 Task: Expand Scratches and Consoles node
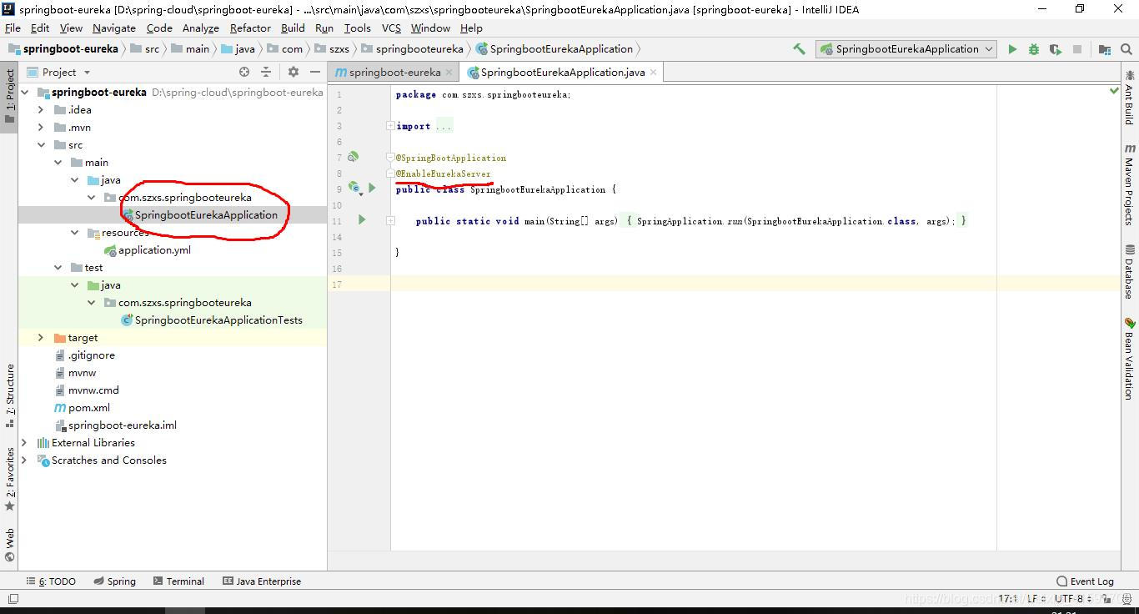(x=24, y=460)
